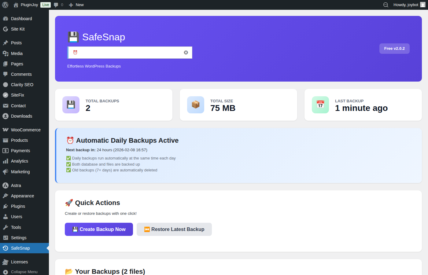Click Restore Latest Backup button

pyautogui.click(x=174, y=229)
